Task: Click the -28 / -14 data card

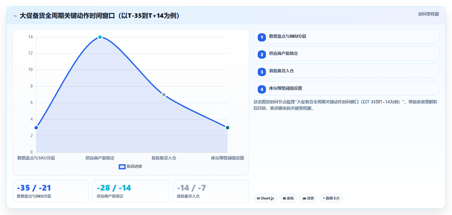Action: click(x=131, y=191)
